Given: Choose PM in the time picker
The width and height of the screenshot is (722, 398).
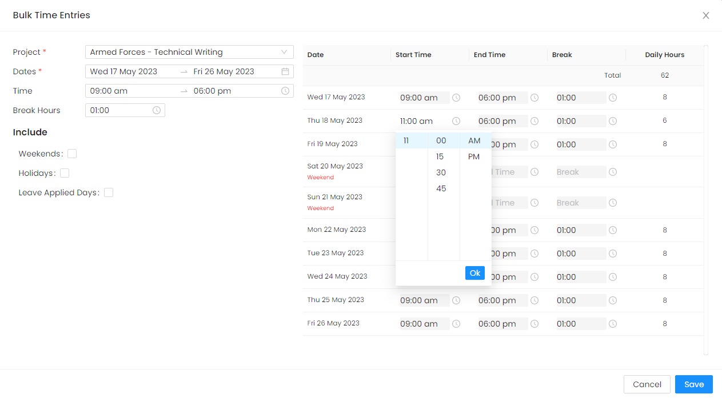Looking at the screenshot, I should click(474, 156).
